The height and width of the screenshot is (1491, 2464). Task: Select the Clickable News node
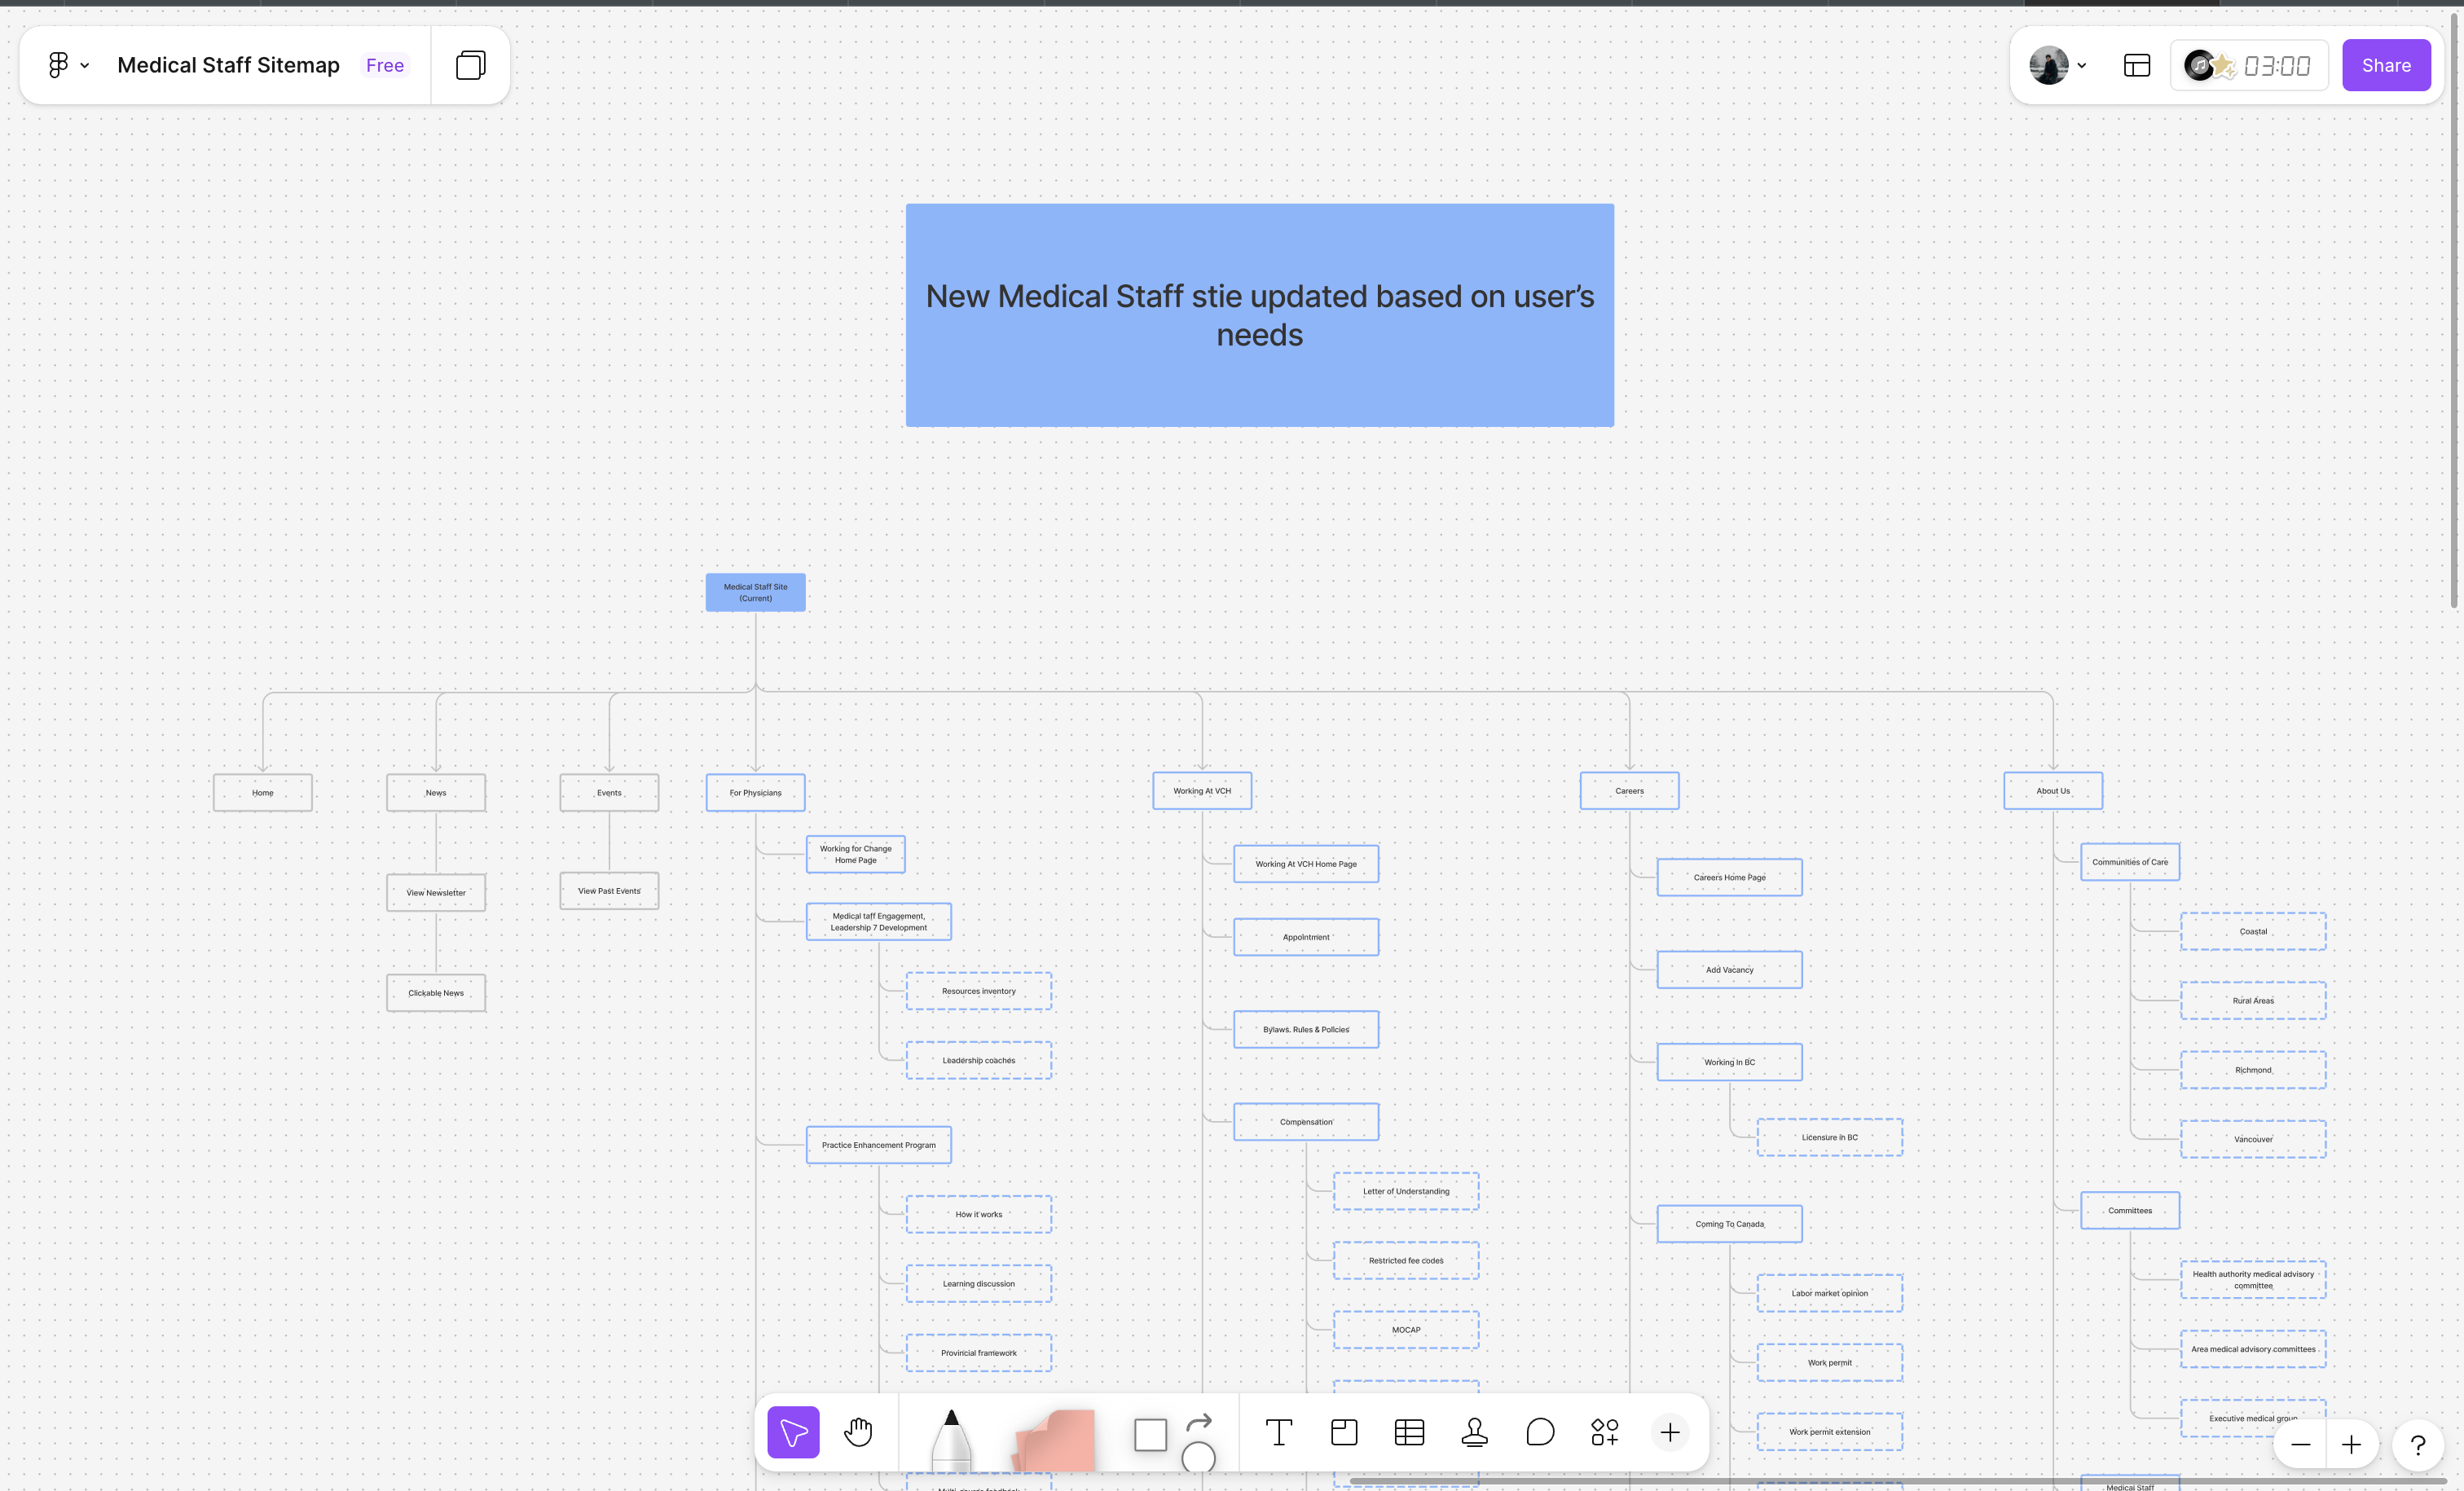coord(436,992)
